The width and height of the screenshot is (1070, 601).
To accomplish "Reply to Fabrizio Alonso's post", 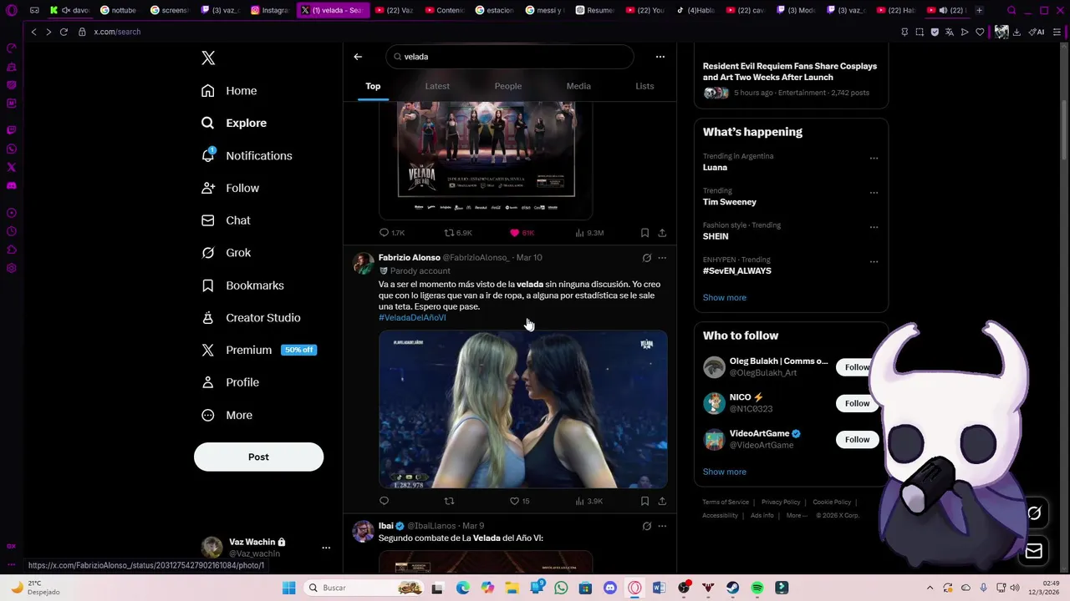I will 384,501.
